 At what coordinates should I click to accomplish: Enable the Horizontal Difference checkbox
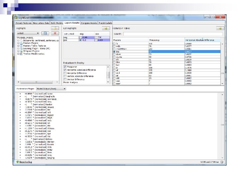[x=65, y=73]
